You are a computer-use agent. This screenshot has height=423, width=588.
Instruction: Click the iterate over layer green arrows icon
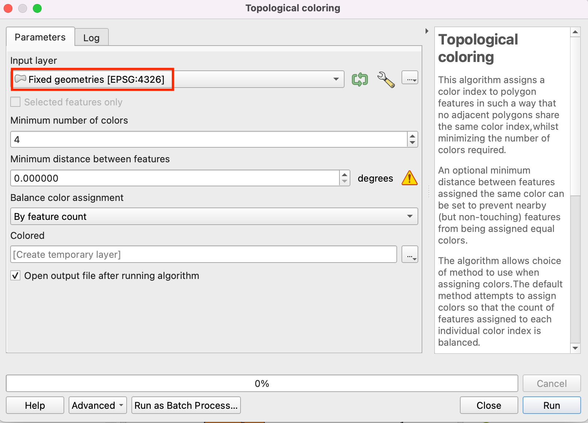(x=360, y=79)
